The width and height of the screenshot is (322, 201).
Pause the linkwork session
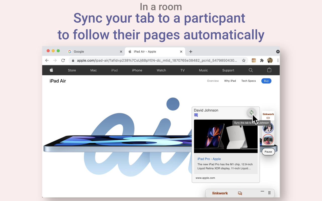(268, 152)
